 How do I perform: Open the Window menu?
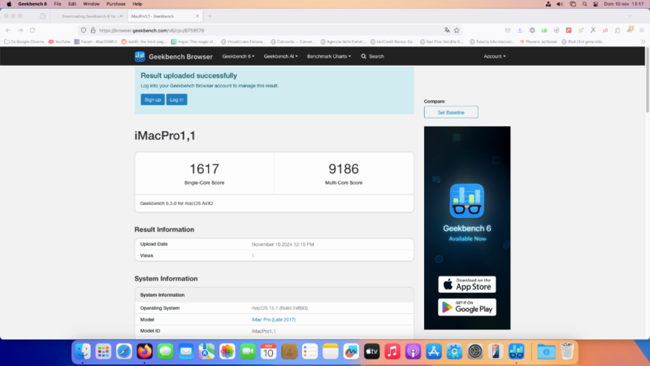click(x=91, y=4)
